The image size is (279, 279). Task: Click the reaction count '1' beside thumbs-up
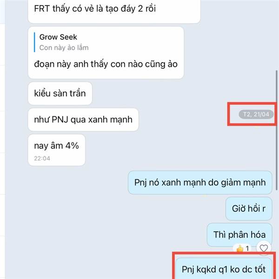[247, 248]
